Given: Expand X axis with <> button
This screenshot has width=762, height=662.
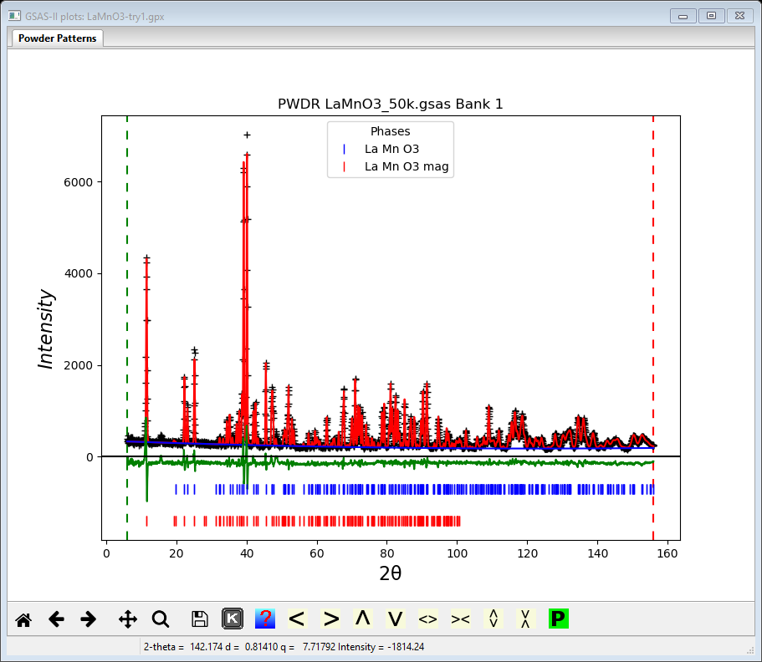Looking at the screenshot, I should 427,619.
